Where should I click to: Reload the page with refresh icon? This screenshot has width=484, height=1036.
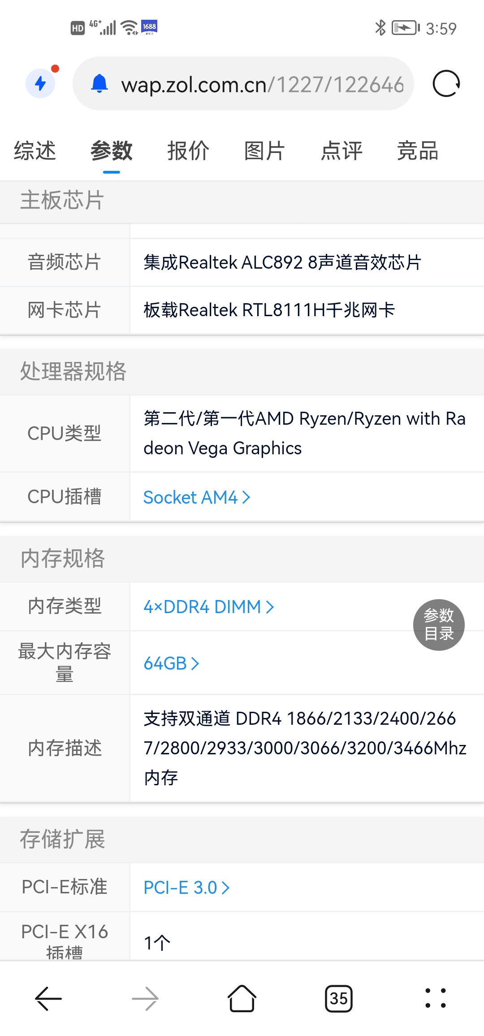point(446,83)
